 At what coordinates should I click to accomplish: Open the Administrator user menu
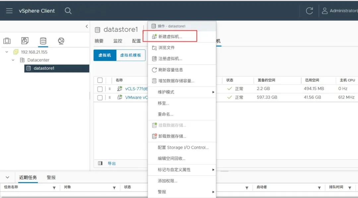pos(339,11)
